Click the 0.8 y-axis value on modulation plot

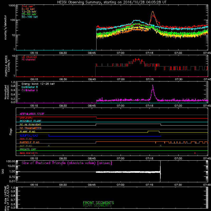pos(13,86)
